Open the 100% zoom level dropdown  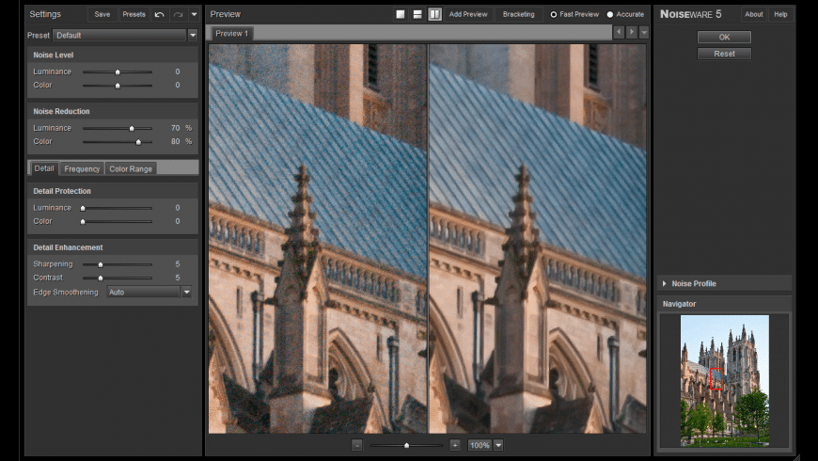point(498,445)
